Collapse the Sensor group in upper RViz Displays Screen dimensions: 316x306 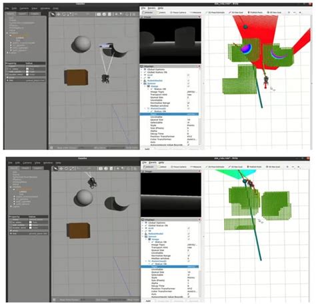(x=142, y=83)
